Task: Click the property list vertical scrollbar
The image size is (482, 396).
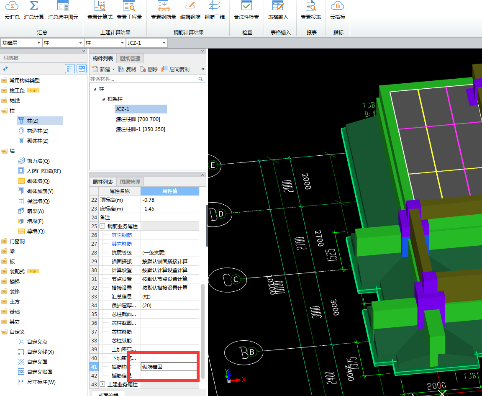Action: click(x=203, y=332)
